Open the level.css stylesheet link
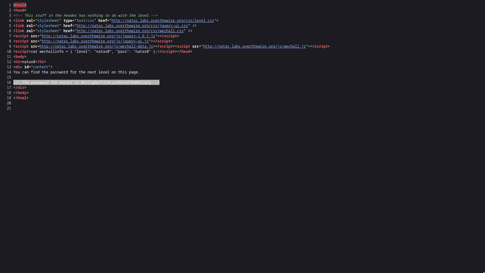The image size is (485, 273). (163, 21)
